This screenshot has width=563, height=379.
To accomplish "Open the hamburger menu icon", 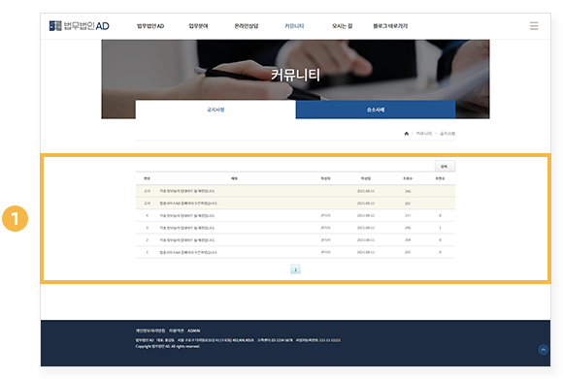I will pyautogui.click(x=534, y=26).
